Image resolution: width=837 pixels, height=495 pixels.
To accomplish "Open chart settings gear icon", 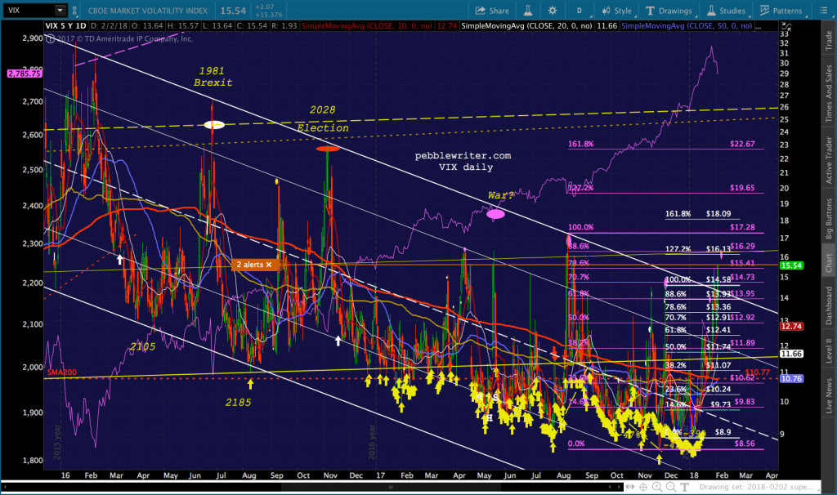I will [553, 10].
